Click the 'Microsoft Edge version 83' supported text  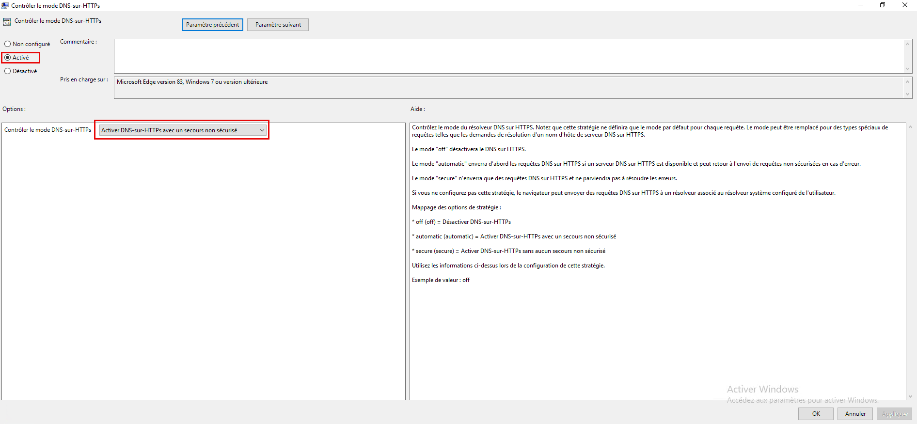point(192,82)
